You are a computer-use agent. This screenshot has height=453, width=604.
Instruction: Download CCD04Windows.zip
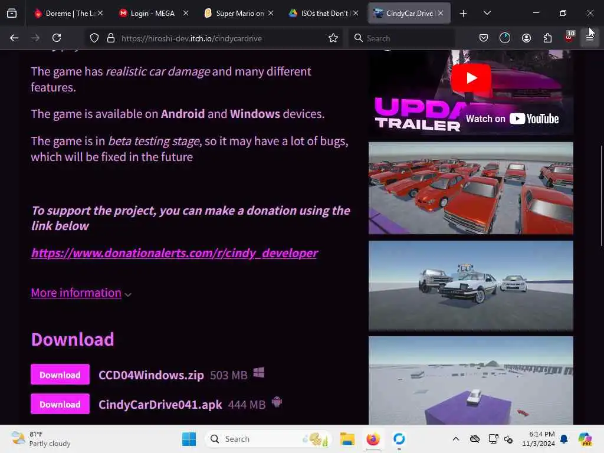[x=60, y=375]
